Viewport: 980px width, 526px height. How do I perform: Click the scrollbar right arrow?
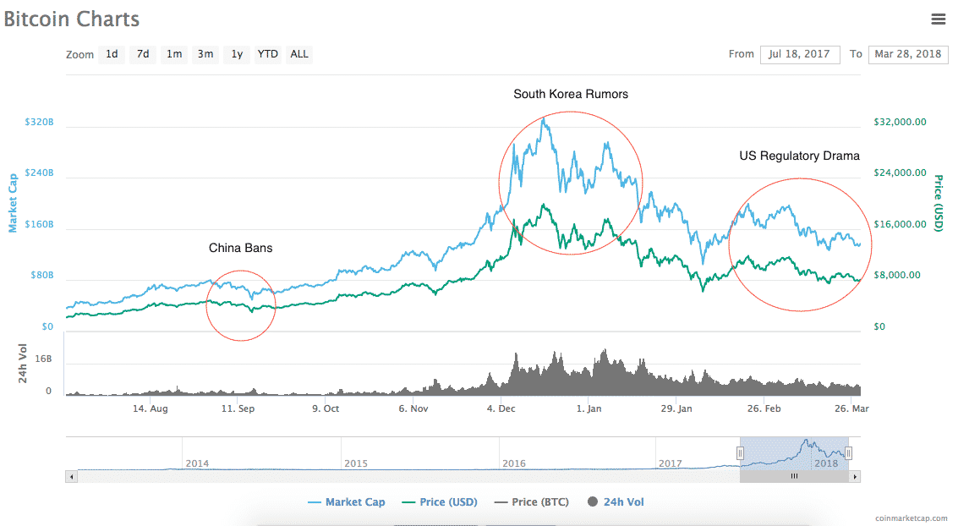click(855, 477)
